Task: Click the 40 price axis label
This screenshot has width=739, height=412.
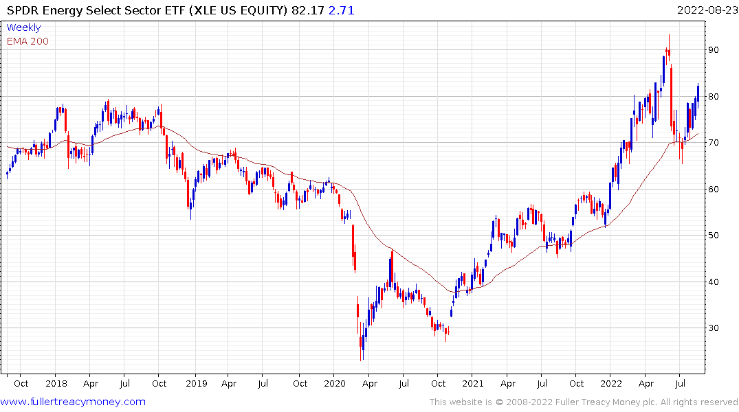Action: [x=713, y=282]
